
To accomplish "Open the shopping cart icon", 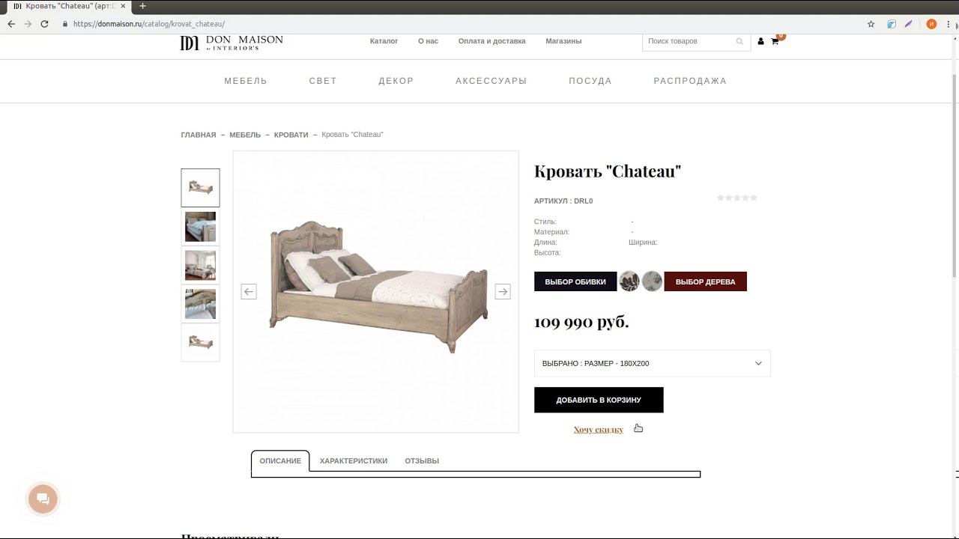I will click(x=775, y=41).
